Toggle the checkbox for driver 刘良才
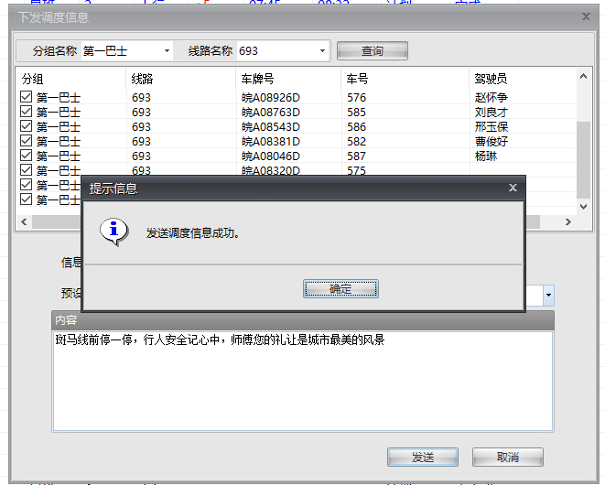 tap(26, 113)
